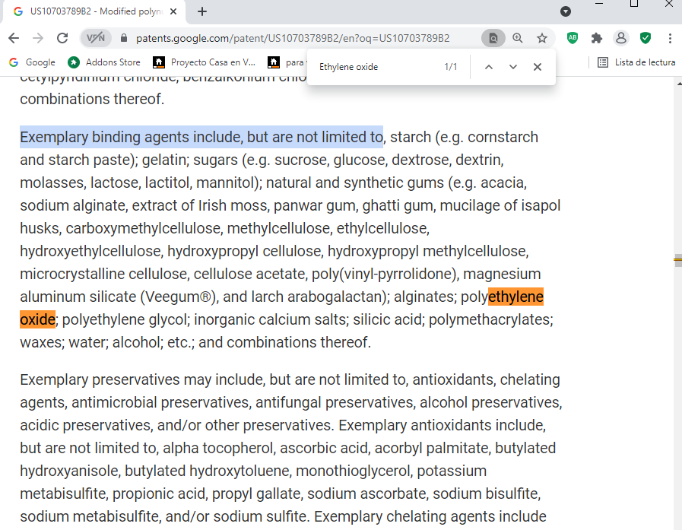Close the find bar

click(x=538, y=67)
